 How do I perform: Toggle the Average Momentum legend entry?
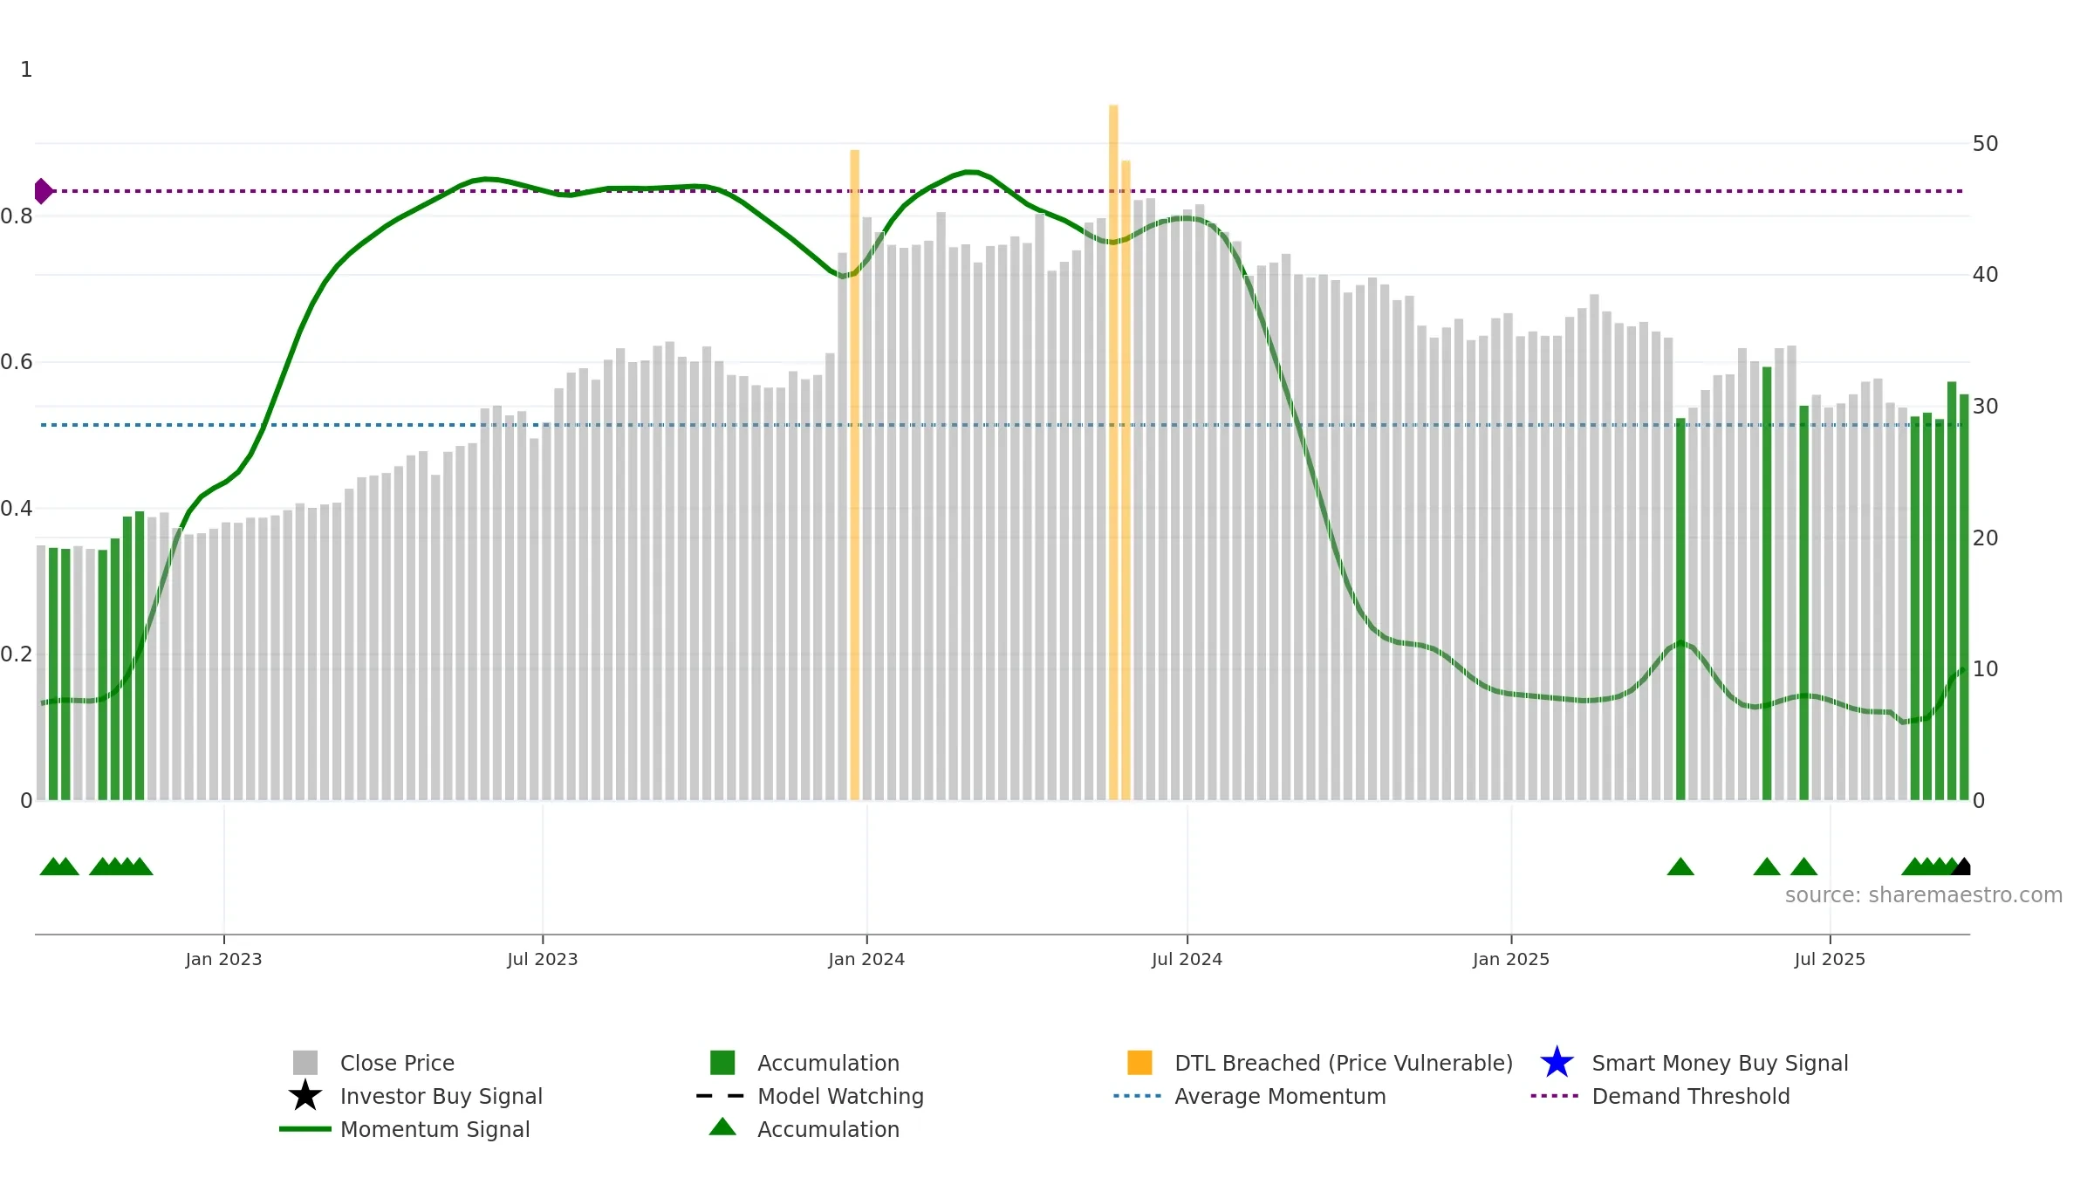click(x=1249, y=1096)
